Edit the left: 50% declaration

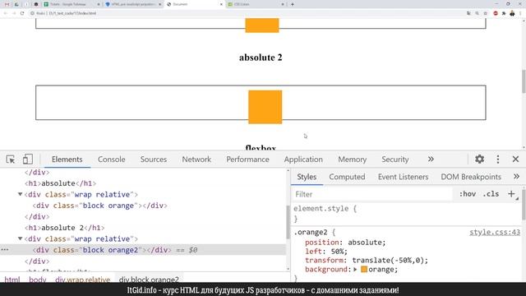coord(326,252)
